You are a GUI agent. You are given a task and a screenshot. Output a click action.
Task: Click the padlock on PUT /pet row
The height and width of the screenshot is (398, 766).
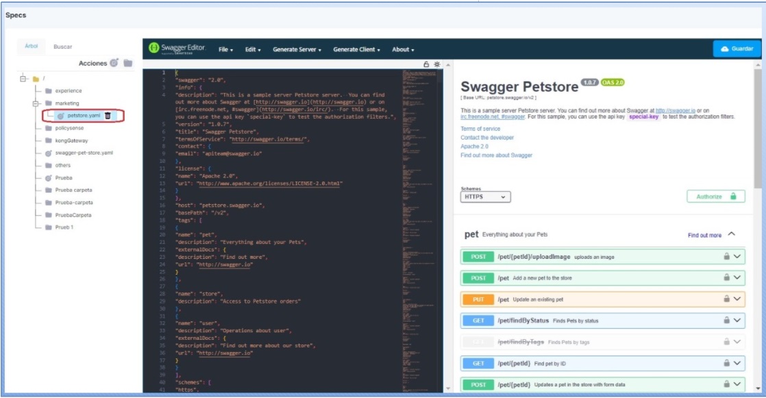726,299
